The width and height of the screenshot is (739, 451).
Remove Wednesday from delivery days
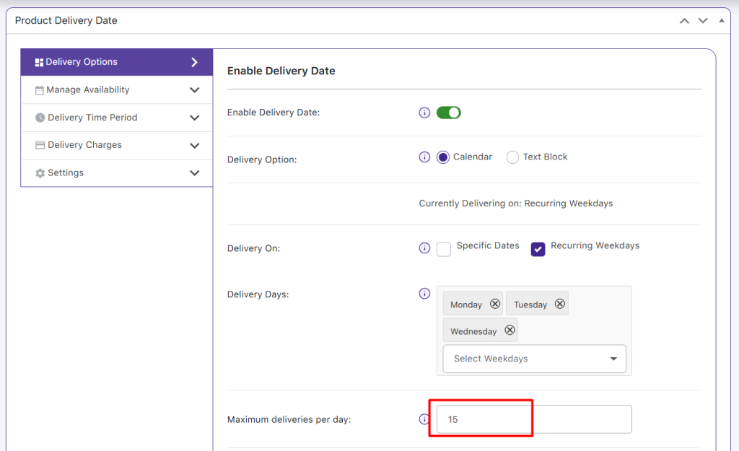coord(510,330)
